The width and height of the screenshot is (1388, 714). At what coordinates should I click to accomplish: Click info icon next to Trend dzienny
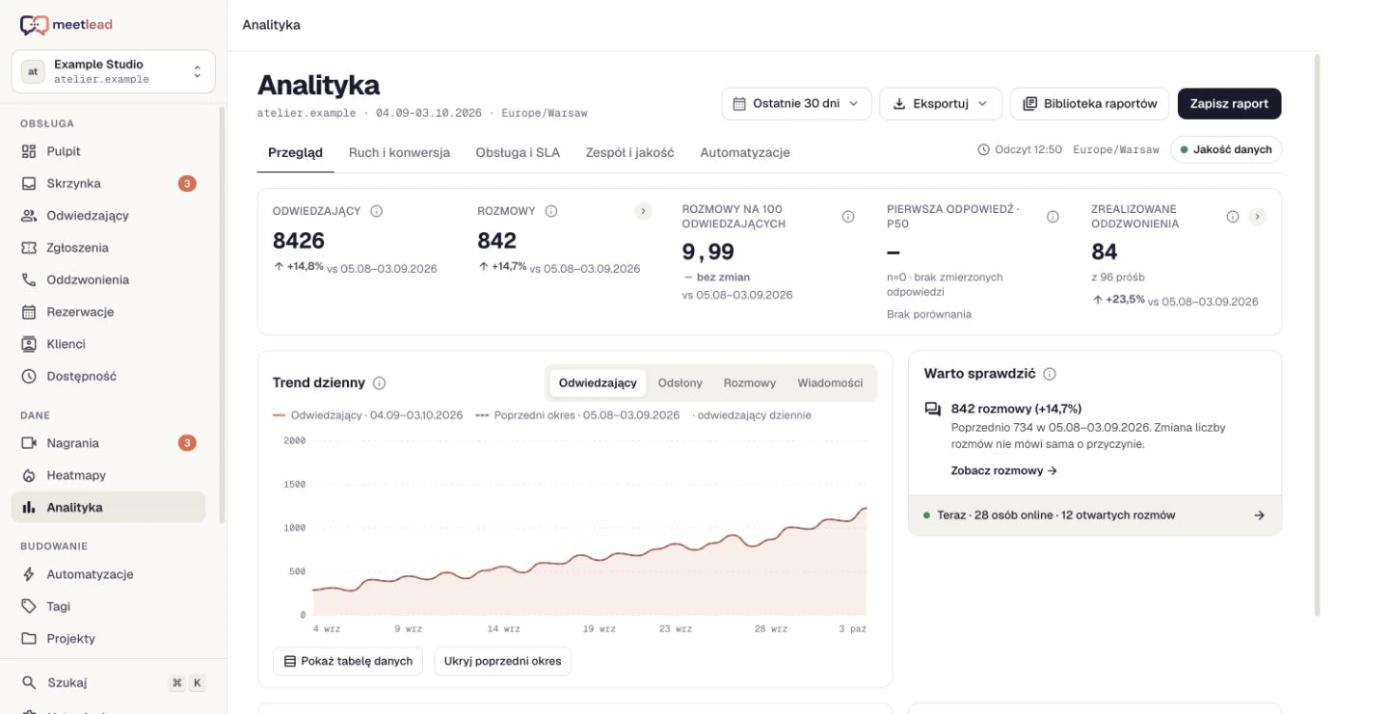click(x=380, y=383)
